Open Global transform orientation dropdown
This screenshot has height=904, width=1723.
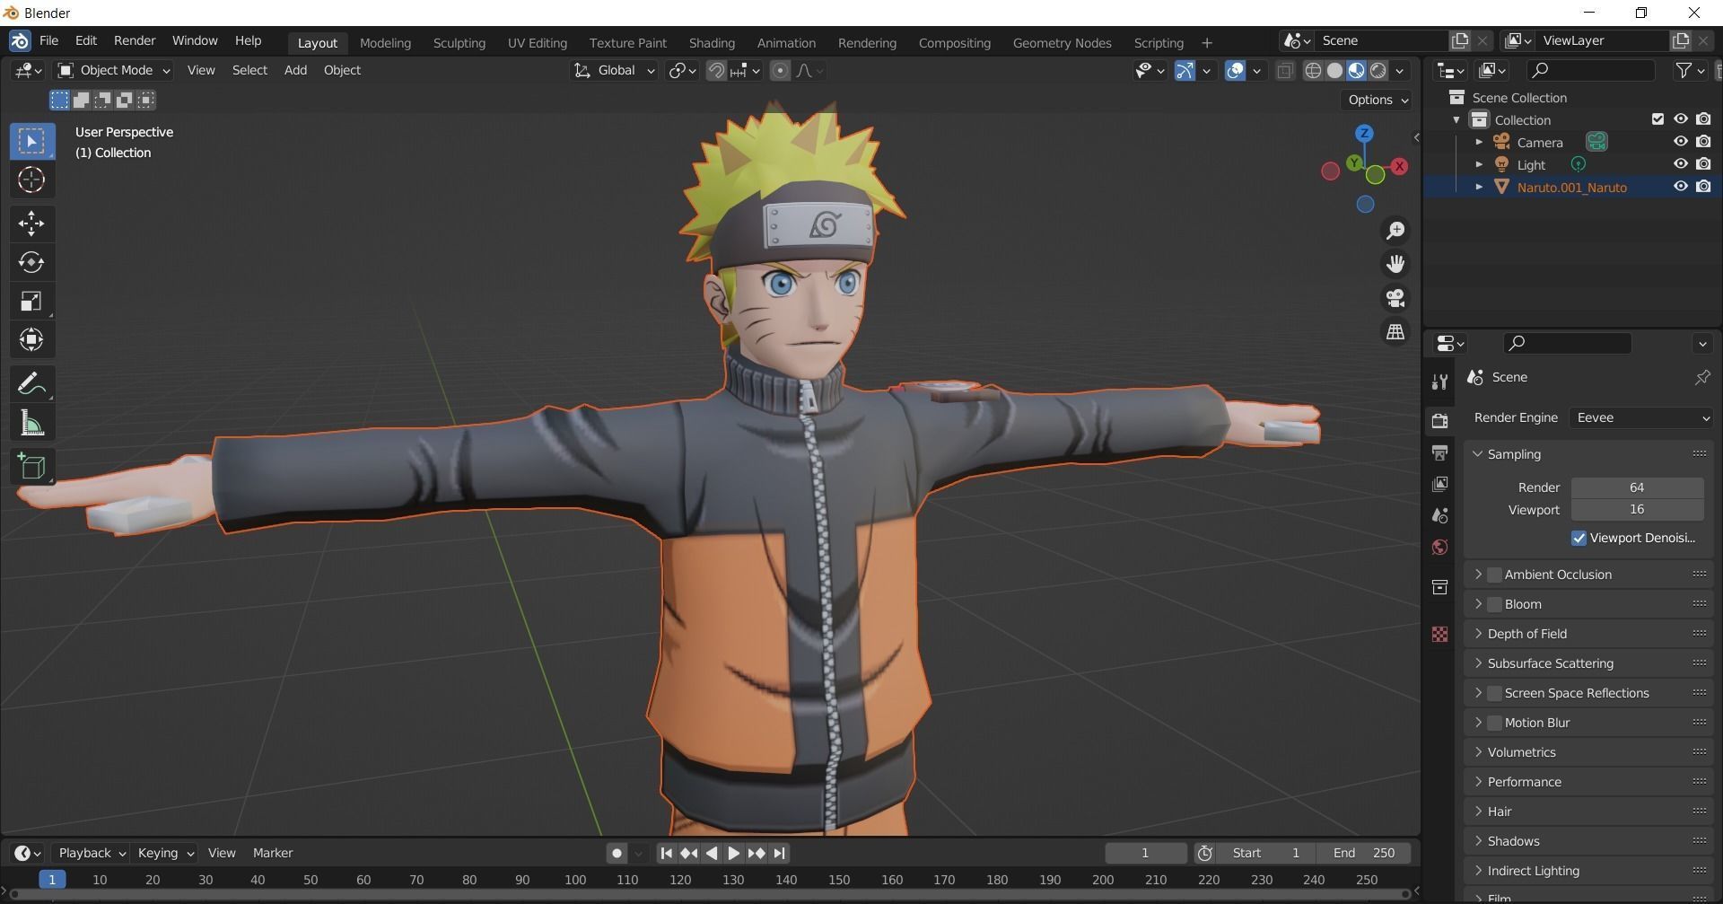point(615,70)
